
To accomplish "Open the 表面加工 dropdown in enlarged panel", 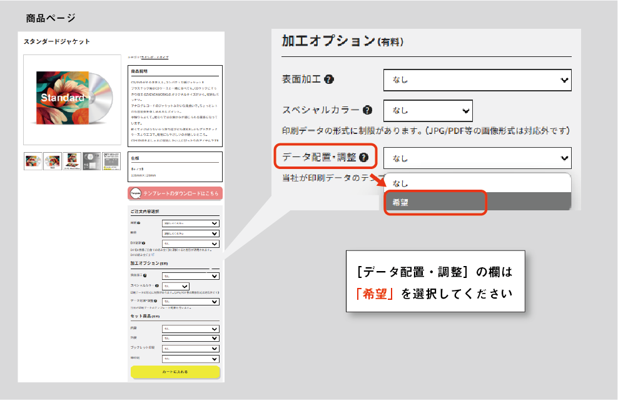I will pyautogui.click(x=477, y=79).
